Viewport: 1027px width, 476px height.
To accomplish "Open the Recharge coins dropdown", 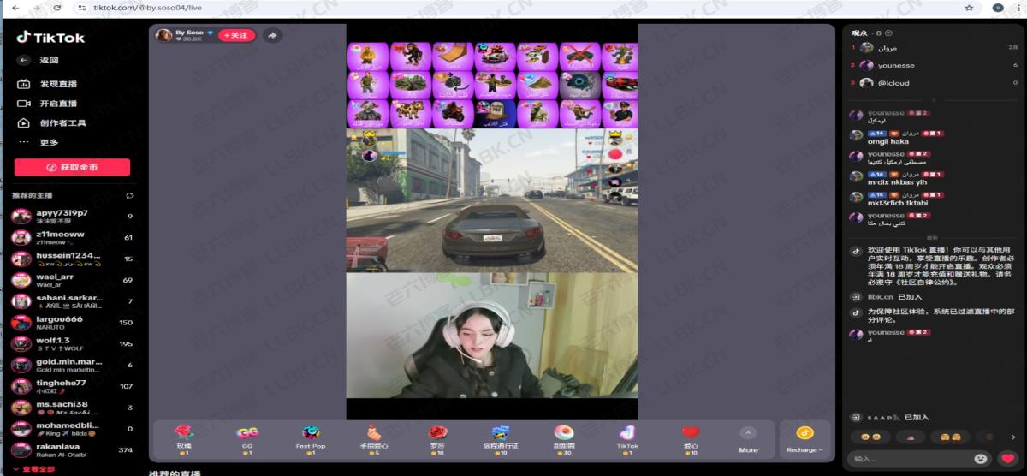I will pyautogui.click(x=804, y=439).
